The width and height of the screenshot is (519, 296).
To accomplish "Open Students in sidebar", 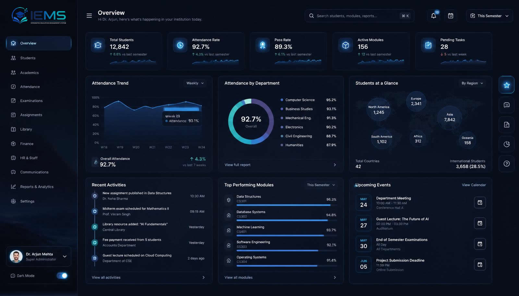I will 39,58.
